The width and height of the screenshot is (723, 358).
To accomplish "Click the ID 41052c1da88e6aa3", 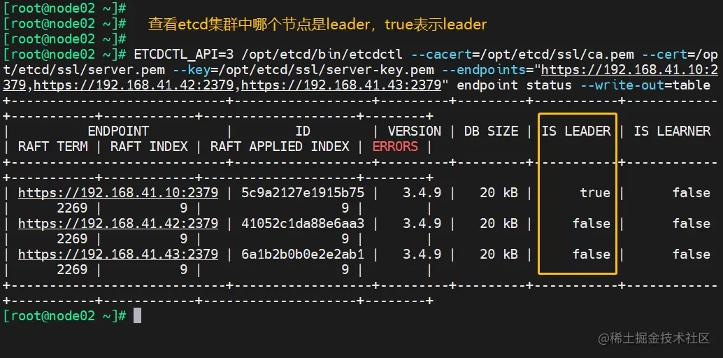I will click(303, 224).
